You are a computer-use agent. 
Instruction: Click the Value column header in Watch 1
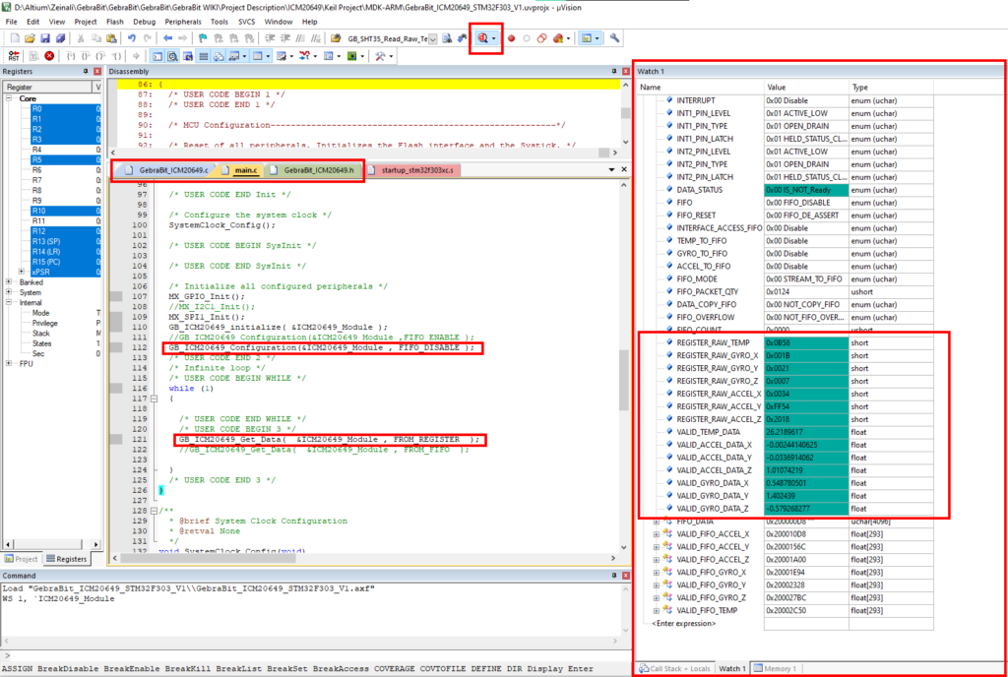click(x=806, y=88)
